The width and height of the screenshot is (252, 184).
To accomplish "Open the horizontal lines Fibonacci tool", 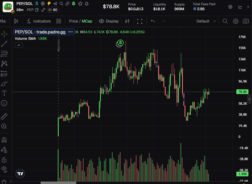I will click(x=4, y=54).
